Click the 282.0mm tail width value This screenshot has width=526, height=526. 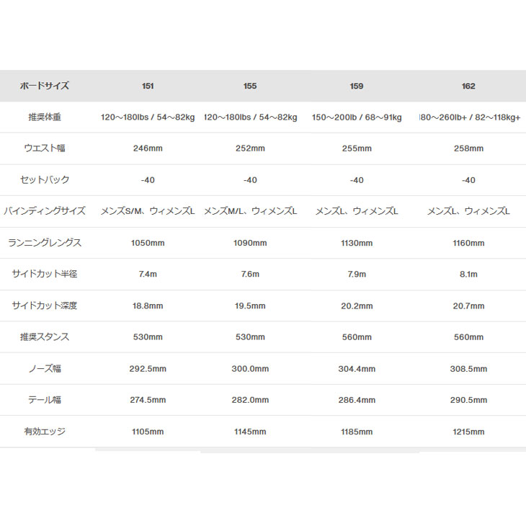pos(250,400)
